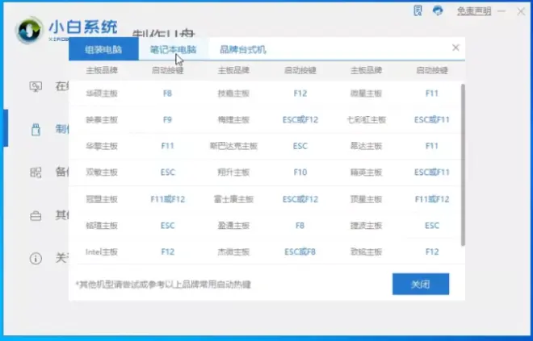Click the F12 key beside 致铭主板
The image size is (533, 341).
click(432, 252)
